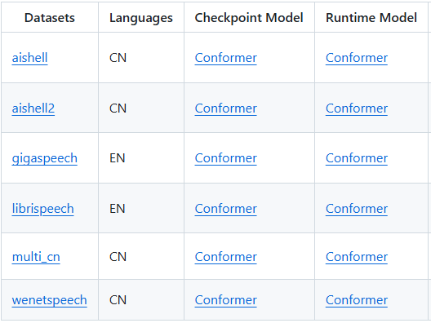Click aishell Runtime Model Conformer link
This screenshot has width=431, height=323.
[x=357, y=58]
